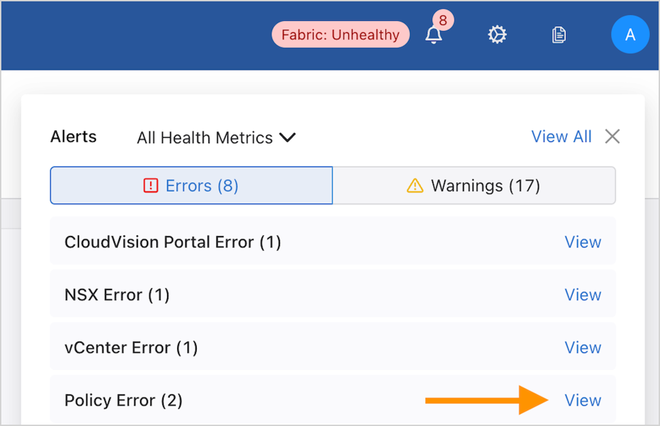View the vCenter Error details

(582, 348)
